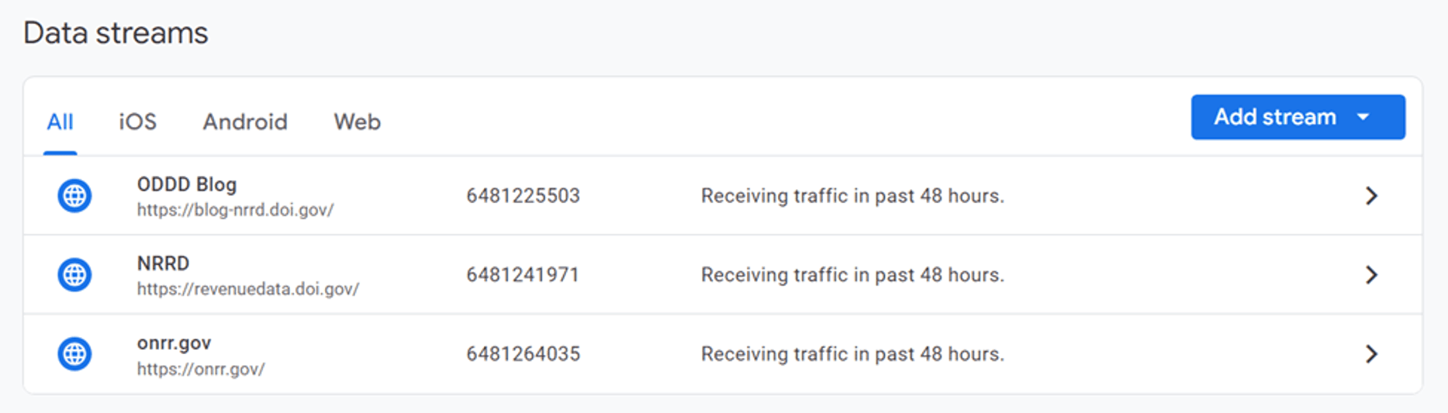
Task: Open the NRRD stream name
Action: click(163, 263)
